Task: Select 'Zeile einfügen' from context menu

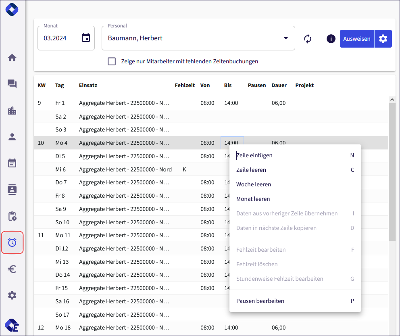Action: pos(254,155)
